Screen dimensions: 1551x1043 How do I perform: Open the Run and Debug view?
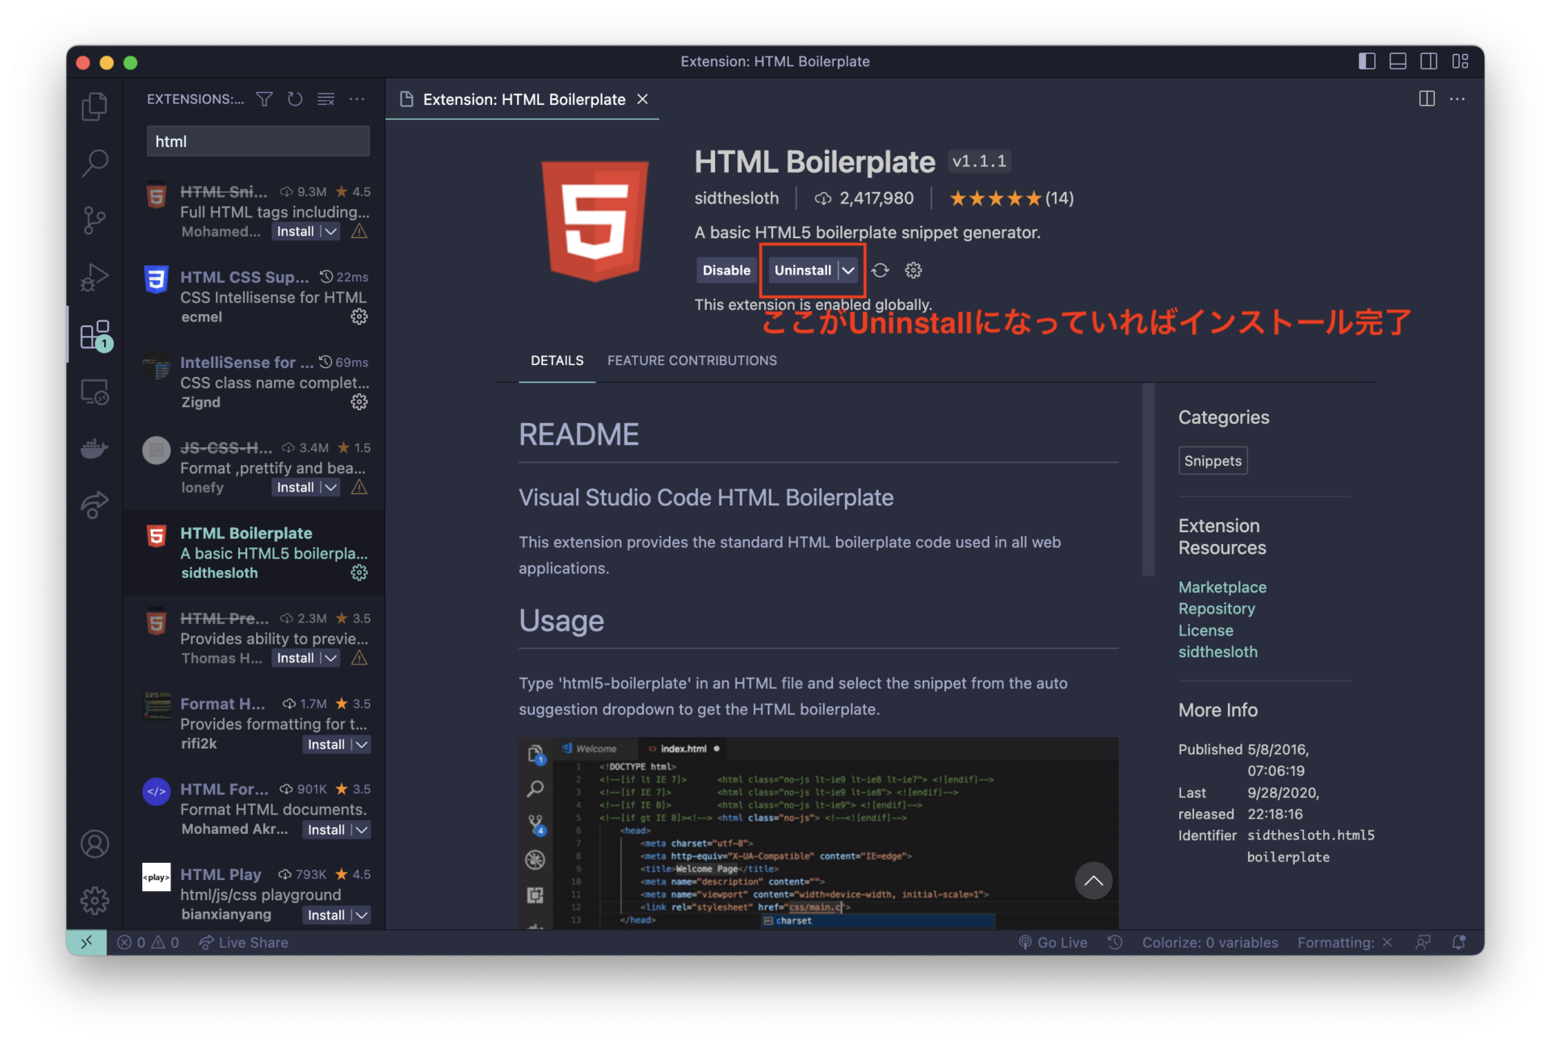pos(95,277)
